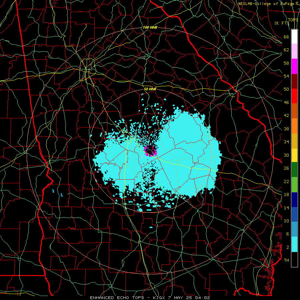
Task: Click the light orange legend swatch
Action: pyautogui.click(x=294, y=126)
